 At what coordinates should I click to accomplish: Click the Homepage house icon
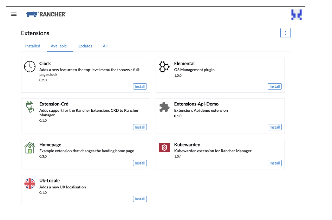(x=30, y=148)
